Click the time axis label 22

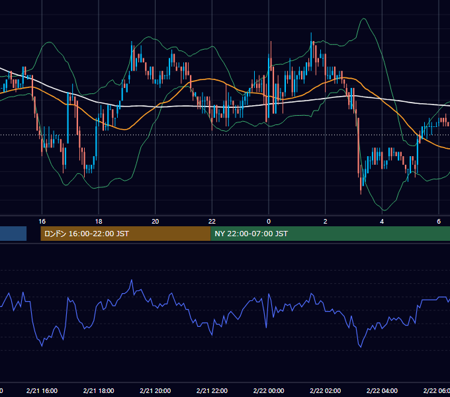tap(212, 222)
